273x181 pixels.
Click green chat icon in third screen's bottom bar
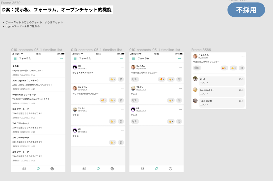156,169
